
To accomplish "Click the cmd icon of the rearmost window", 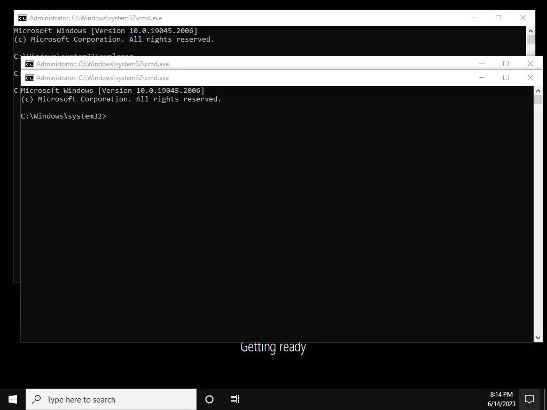I will (x=22, y=18).
